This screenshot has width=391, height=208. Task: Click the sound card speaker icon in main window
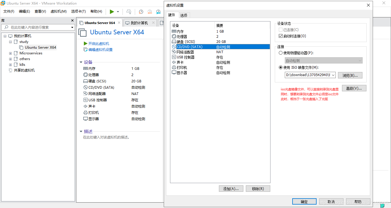[85, 106]
